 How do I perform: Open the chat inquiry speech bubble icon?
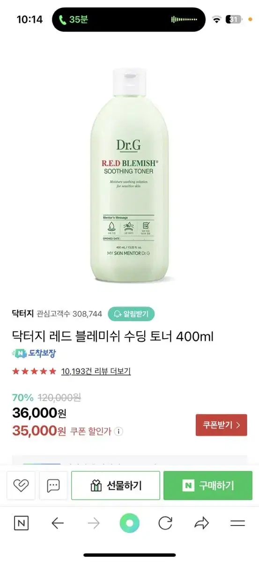(53, 486)
